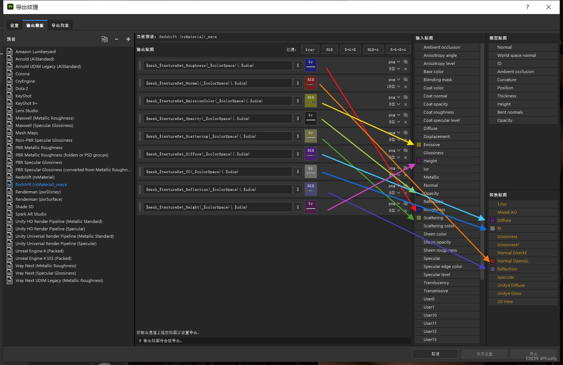Create an R+G+B output map
The width and height of the screenshot is (563, 365).
(350, 49)
